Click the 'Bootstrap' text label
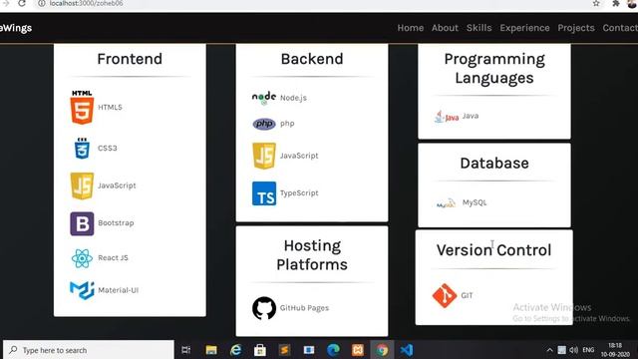This screenshot has width=638, height=359. (x=116, y=223)
